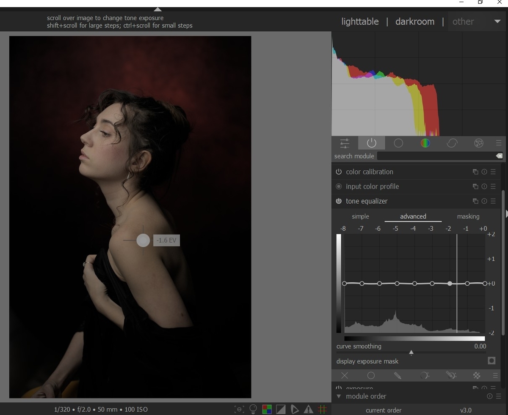Select drawn mask pencil icon
508x415 pixels.
pyautogui.click(x=397, y=375)
